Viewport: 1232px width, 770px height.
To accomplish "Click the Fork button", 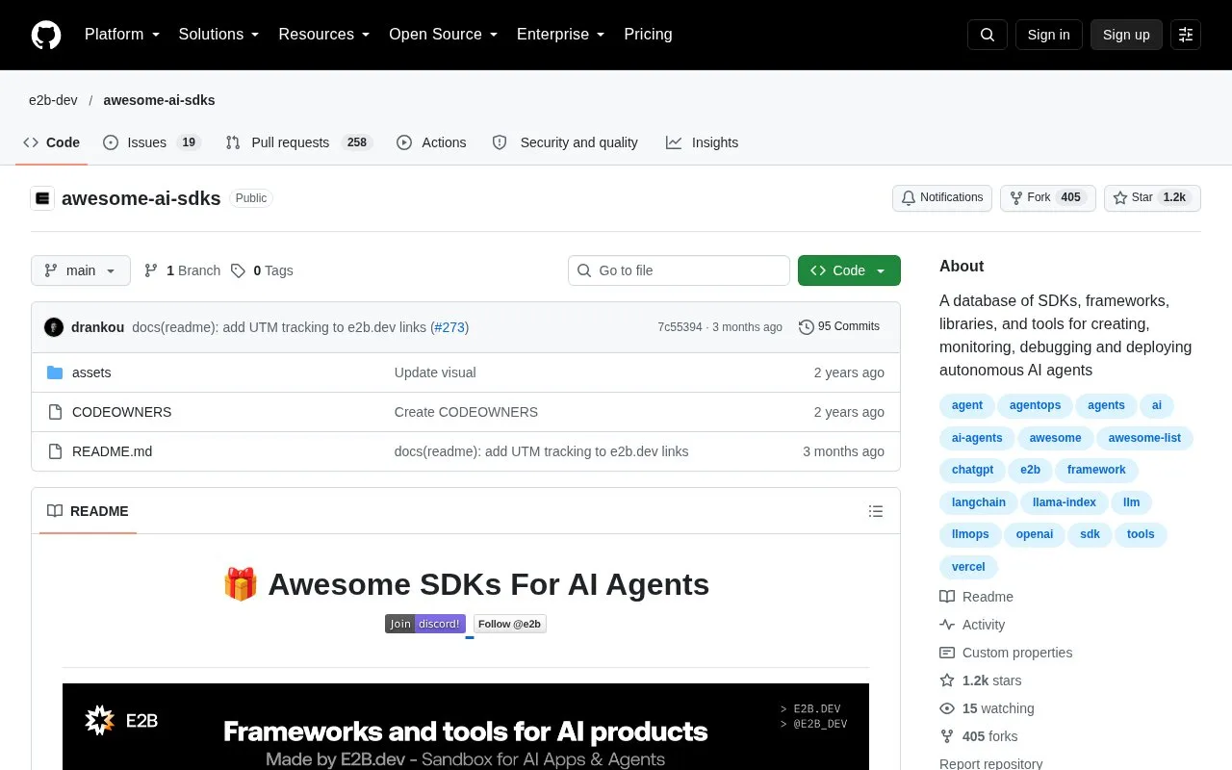I will tap(1047, 197).
